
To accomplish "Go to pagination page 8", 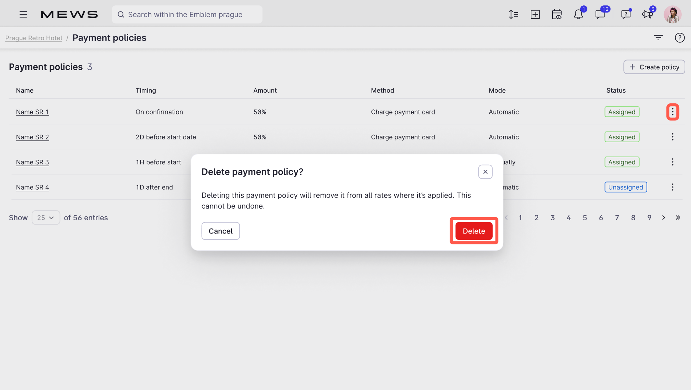I will (633, 217).
